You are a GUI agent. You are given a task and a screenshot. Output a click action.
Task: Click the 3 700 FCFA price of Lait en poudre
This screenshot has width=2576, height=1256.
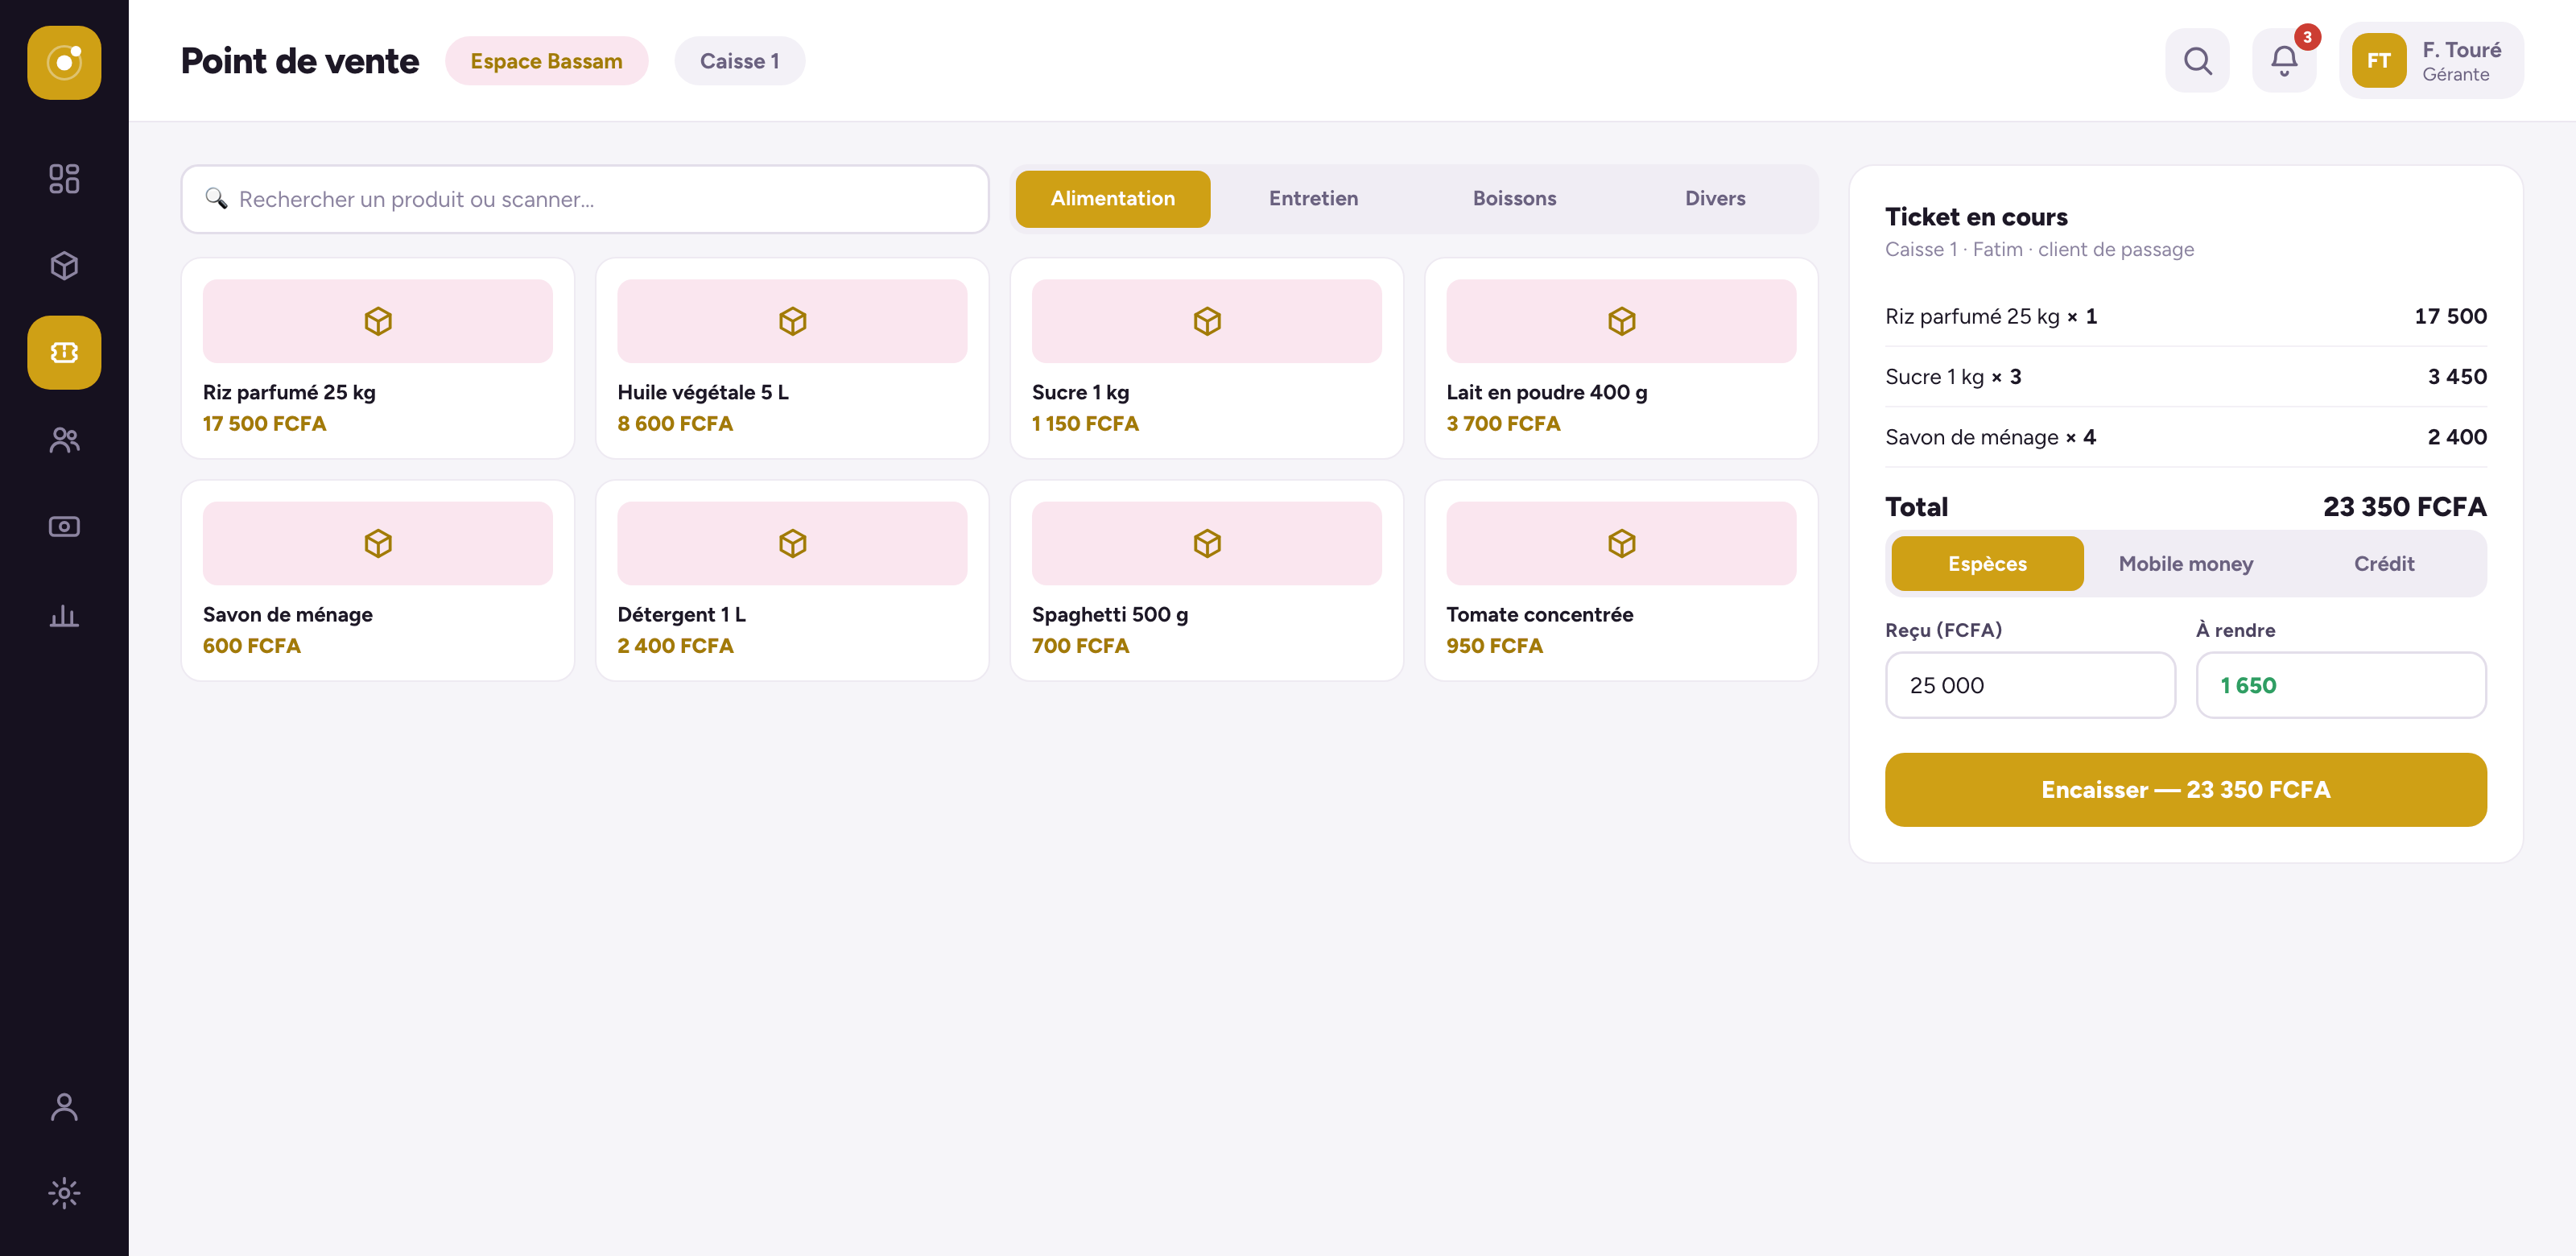point(1503,424)
